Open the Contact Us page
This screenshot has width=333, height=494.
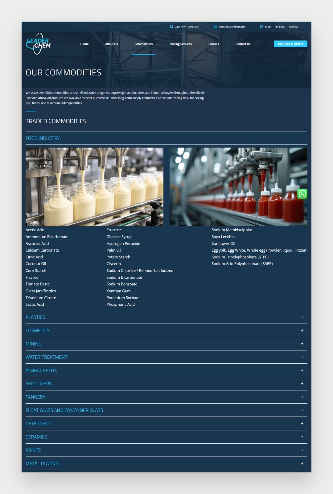(x=243, y=44)
